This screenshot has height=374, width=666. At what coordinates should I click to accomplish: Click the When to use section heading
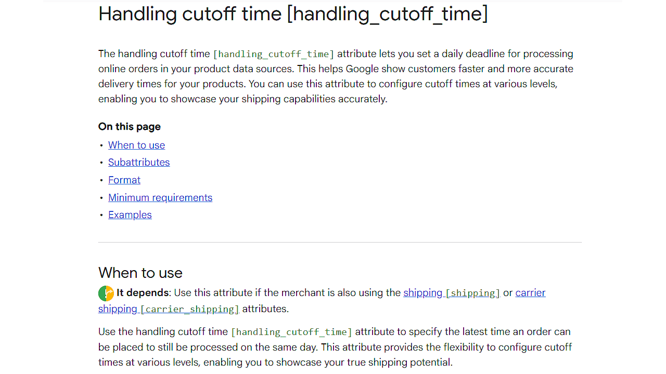[x=140, y=273]
